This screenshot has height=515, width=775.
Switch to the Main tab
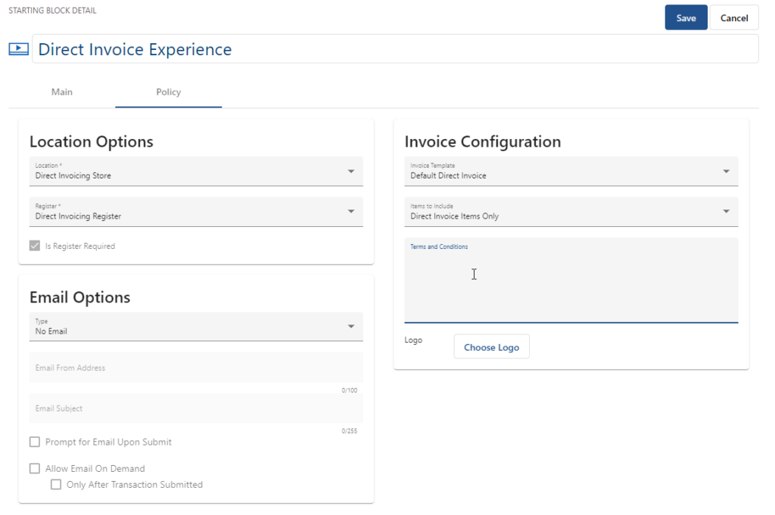pyautogui.click(x=61, y=92)
